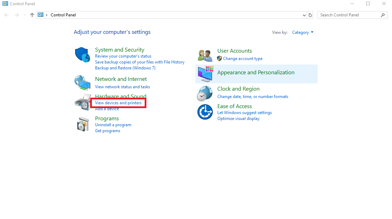Open Let Windows suggest settings
Screen dimensions: 392x219
point(245,113)
